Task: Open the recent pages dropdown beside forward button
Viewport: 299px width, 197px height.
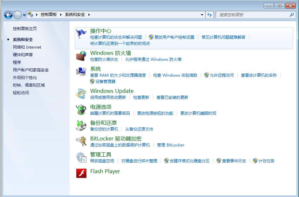Action: [x=24, y=15]
